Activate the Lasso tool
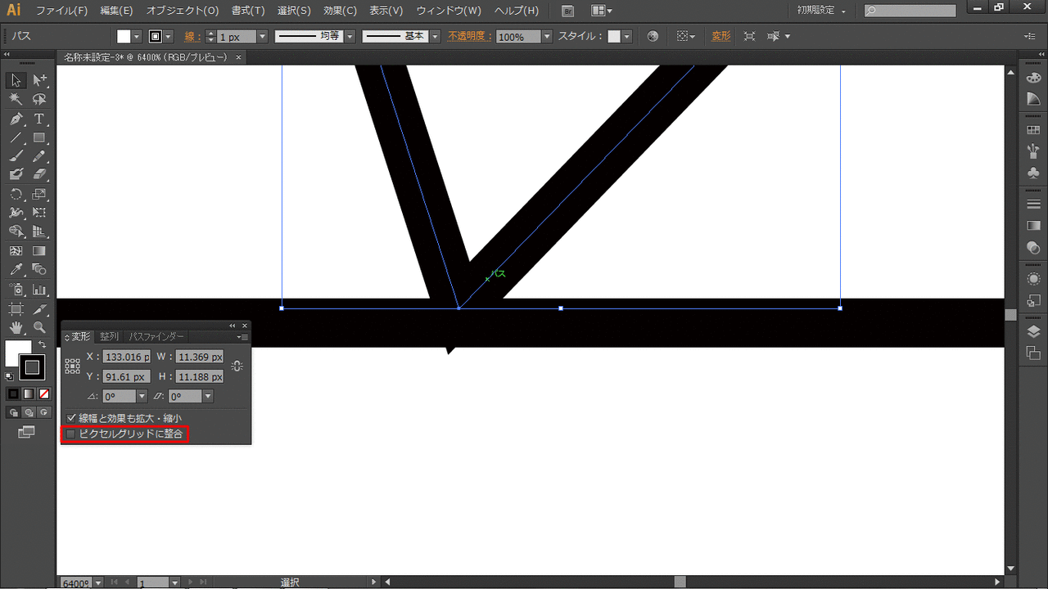Viewport: 1048px width, 589px height. (x=39, y=99)
